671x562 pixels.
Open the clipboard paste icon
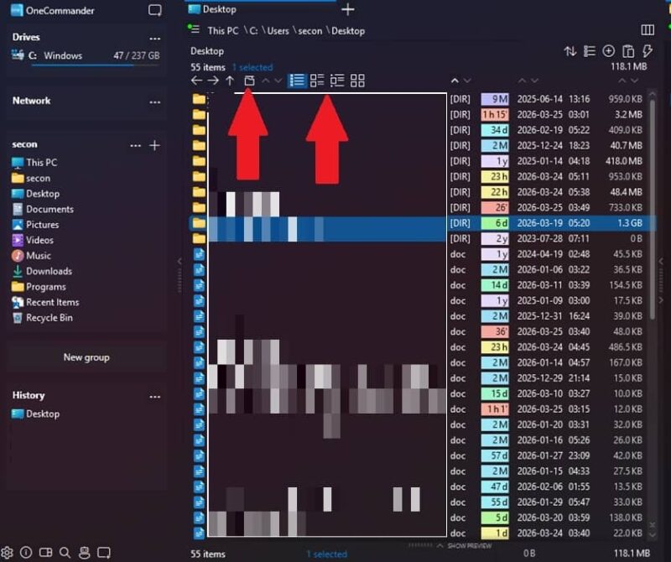[628, 50]
